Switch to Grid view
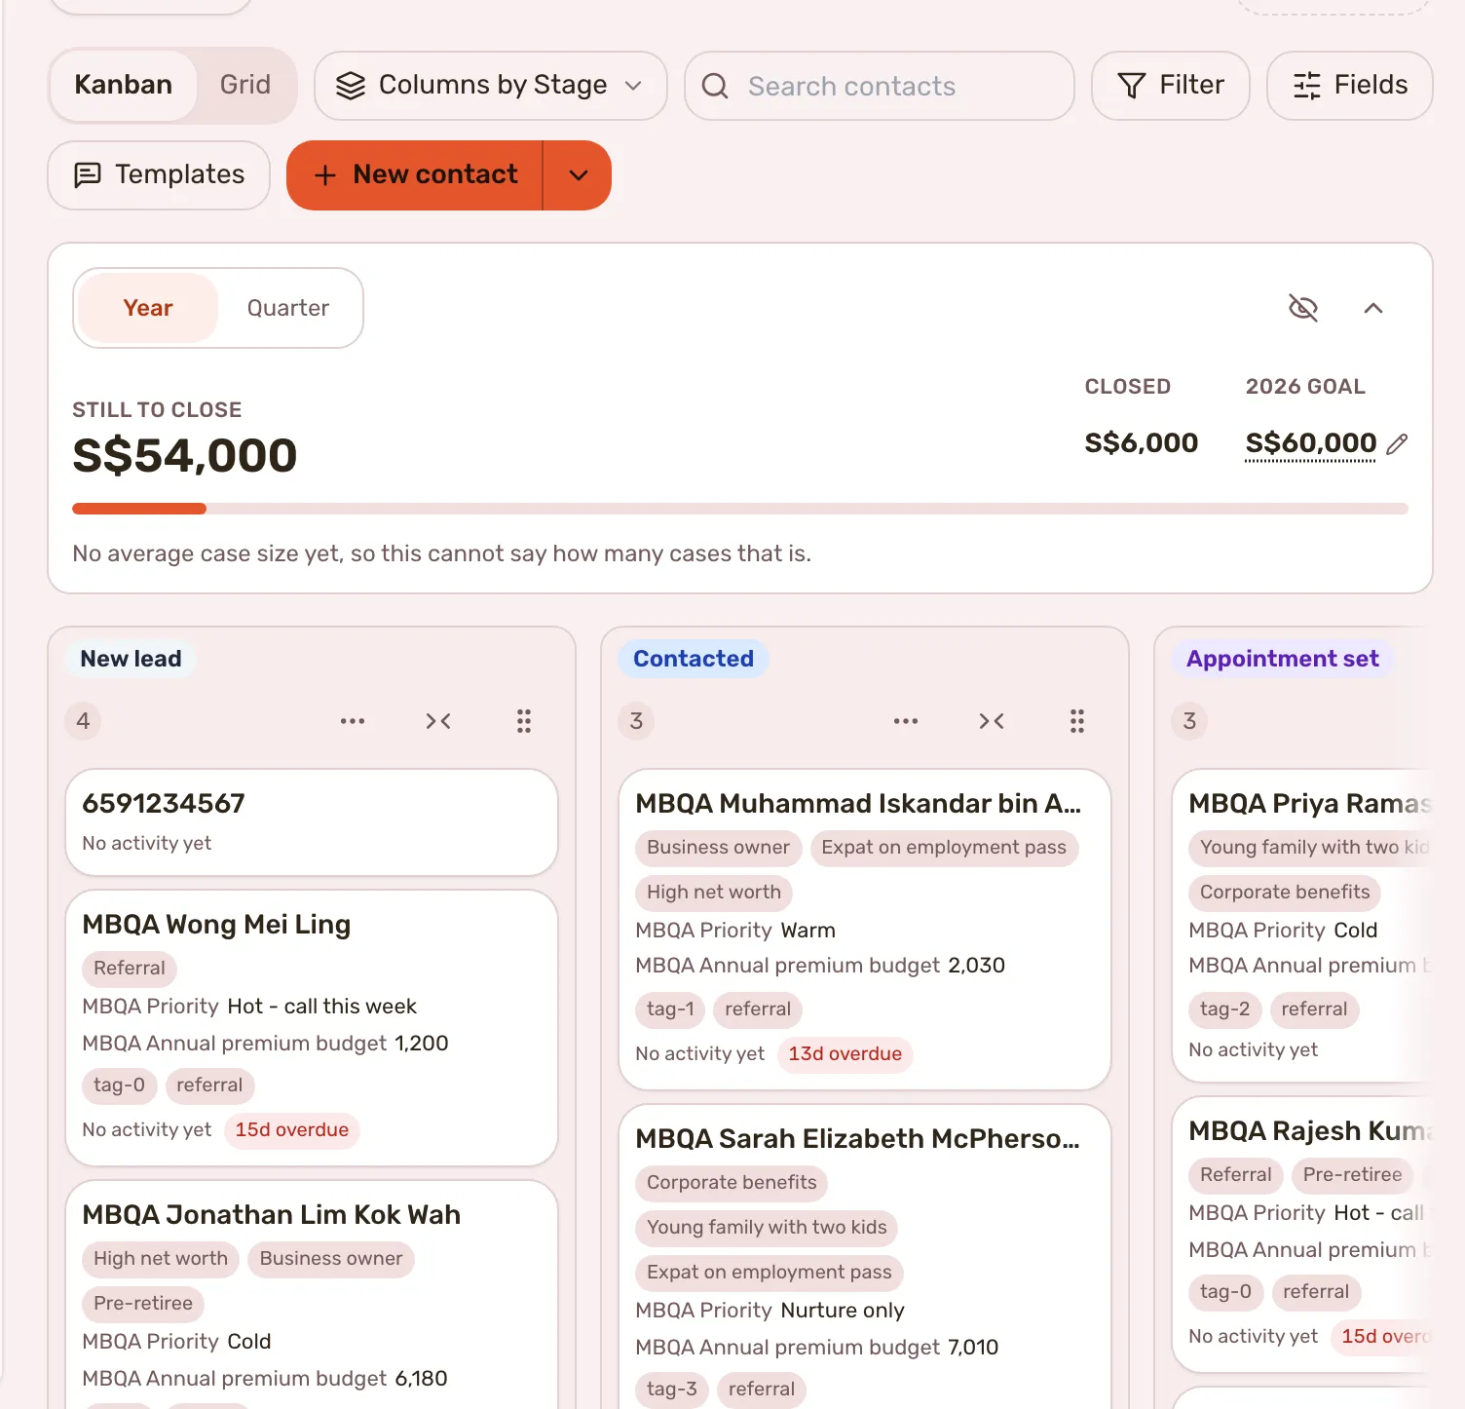The image size is (1465, 1409). click(245, 86)
